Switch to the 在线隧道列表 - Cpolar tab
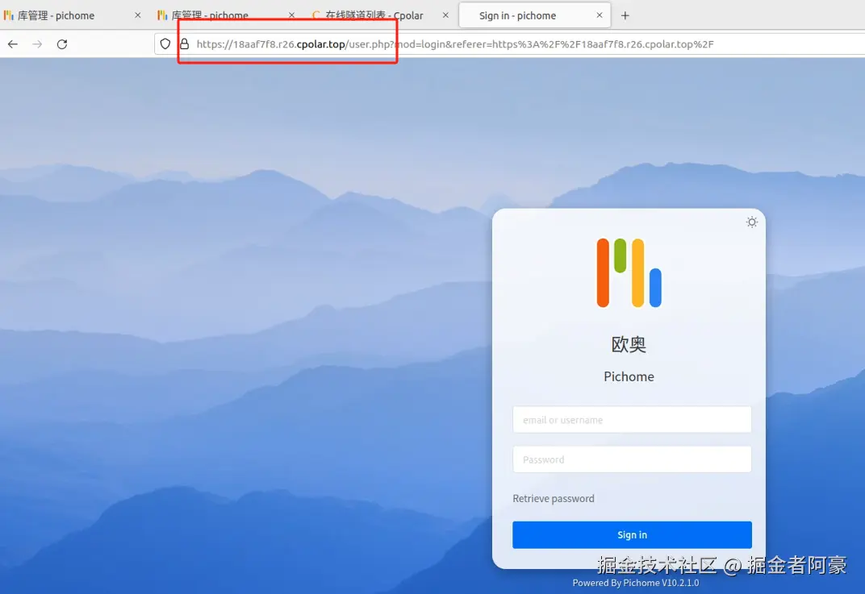This screenshot has height=594, width=865. point(374,15)
